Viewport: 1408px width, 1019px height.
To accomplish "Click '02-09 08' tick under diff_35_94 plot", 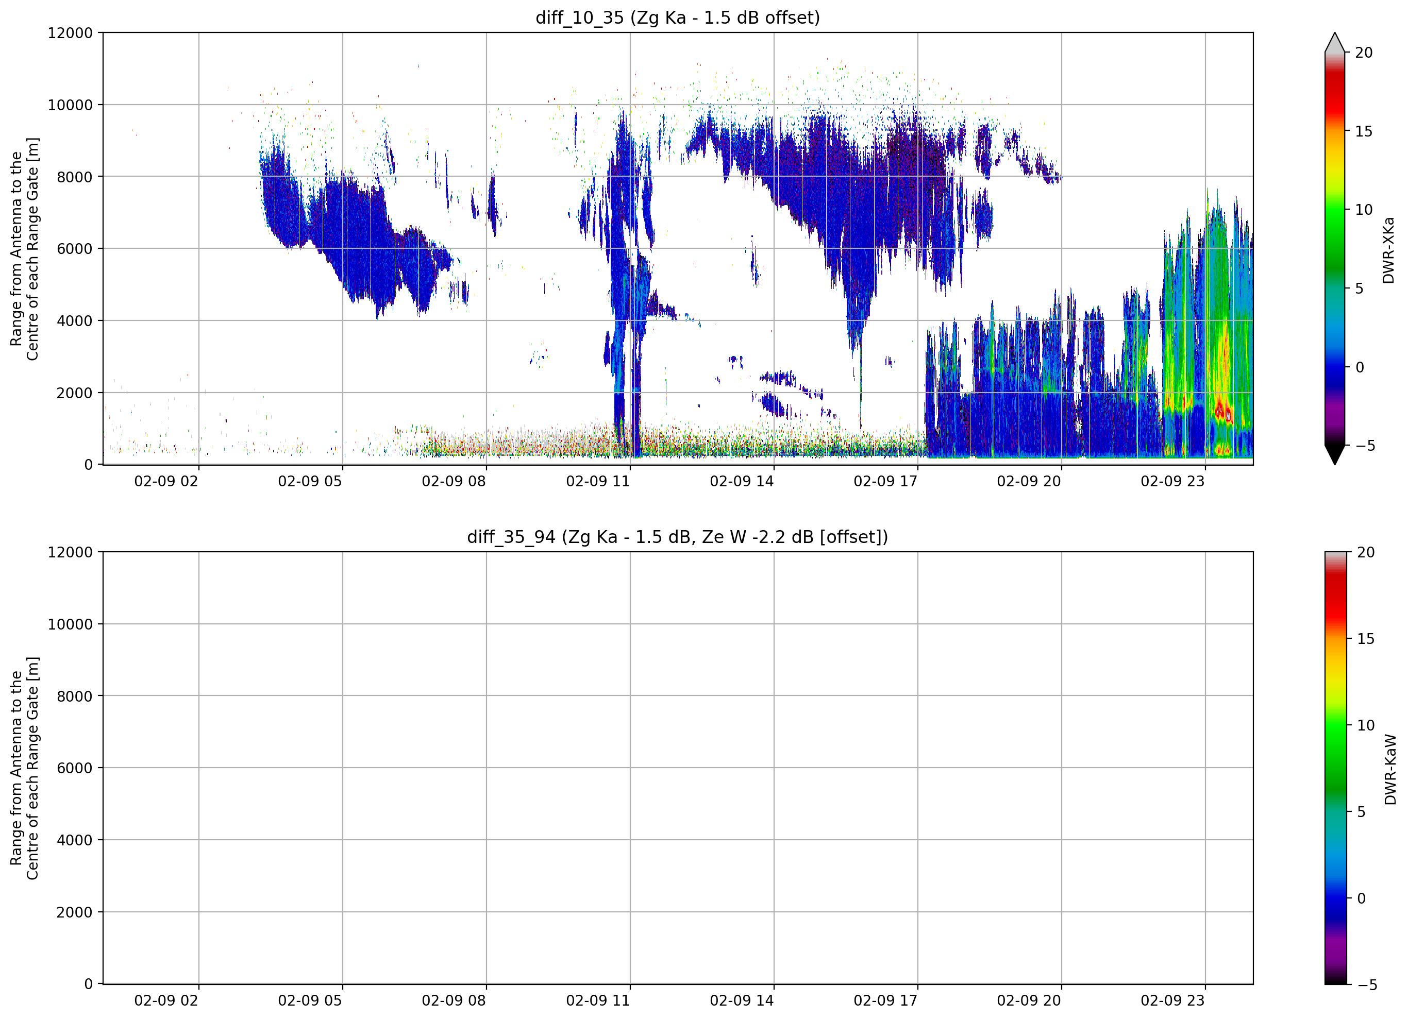I will [454, 1001].
